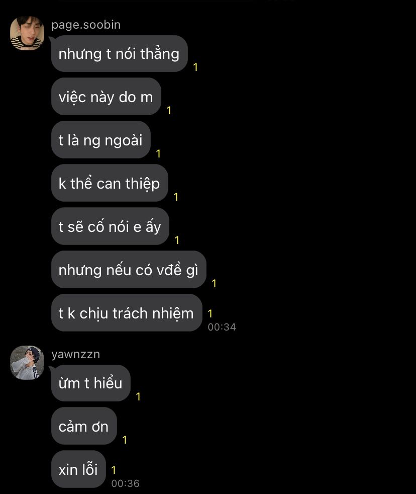Select the message "t sẽ cố nói e ấy"
416x494 pixels.
point(110,226)
